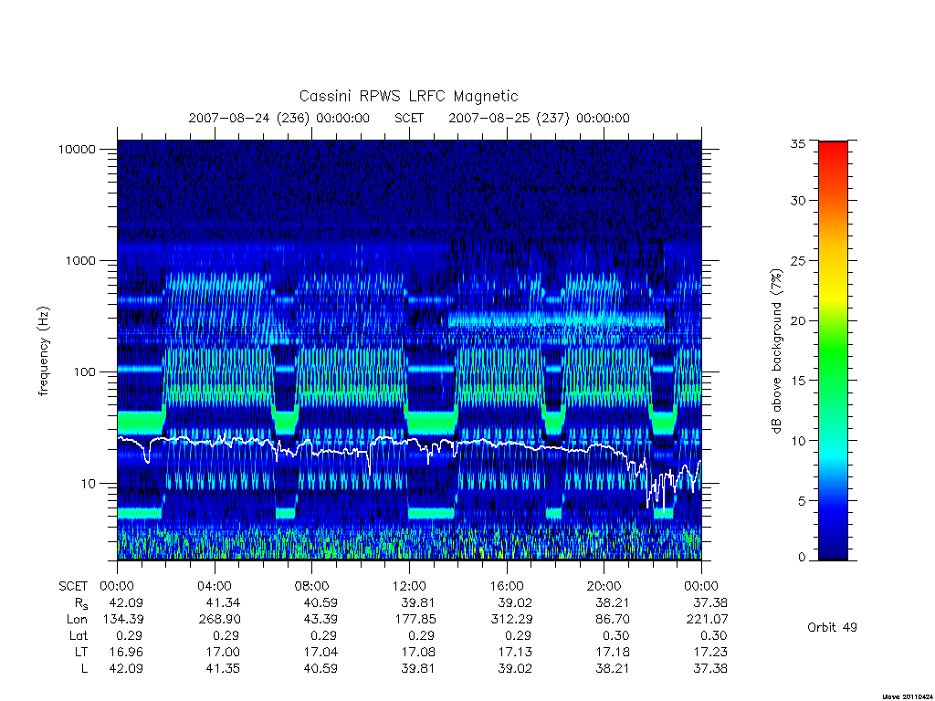Click the 16:00 time axis label

506,586
